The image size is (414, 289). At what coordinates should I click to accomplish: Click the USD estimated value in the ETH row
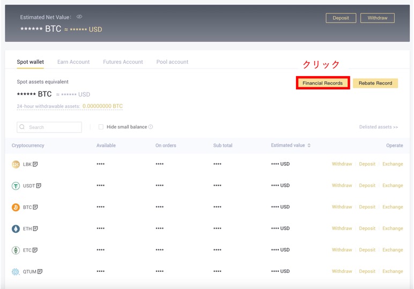[x=280, y=229]
